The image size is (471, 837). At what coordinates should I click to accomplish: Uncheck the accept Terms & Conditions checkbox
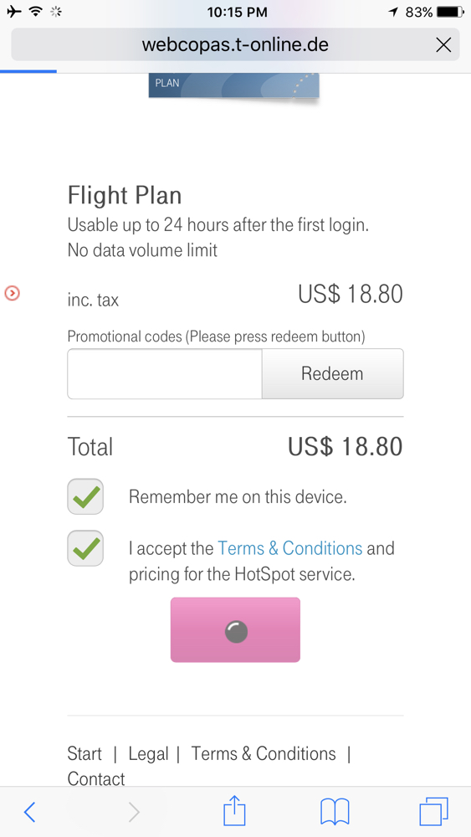(85, 548)
